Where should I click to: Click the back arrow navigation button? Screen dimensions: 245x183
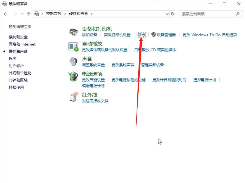click(6, 14)
